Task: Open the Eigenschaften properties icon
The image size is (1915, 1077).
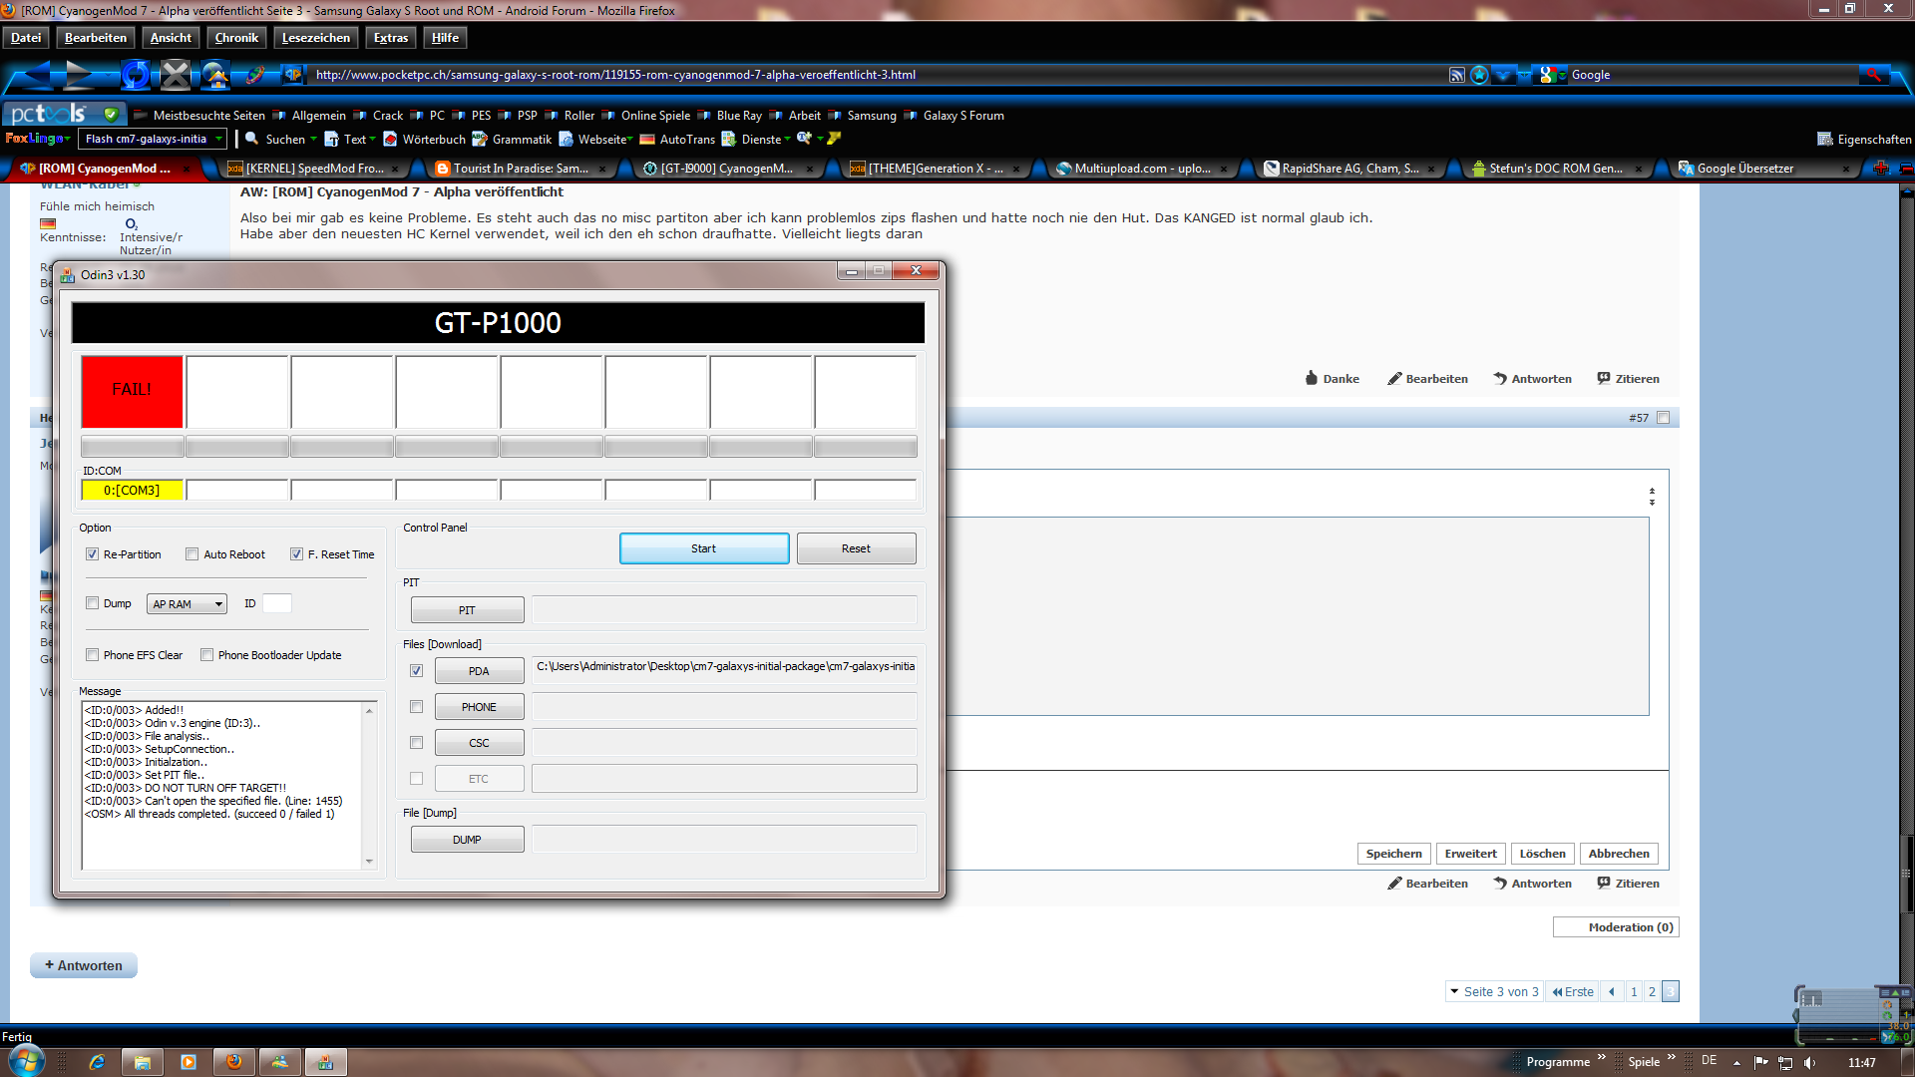Action: (1825, 140)
